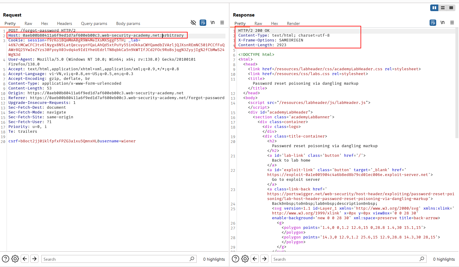Go to next match in Response search
The height and width of the screenshot is (267, 459).
[x=264, y=259]
